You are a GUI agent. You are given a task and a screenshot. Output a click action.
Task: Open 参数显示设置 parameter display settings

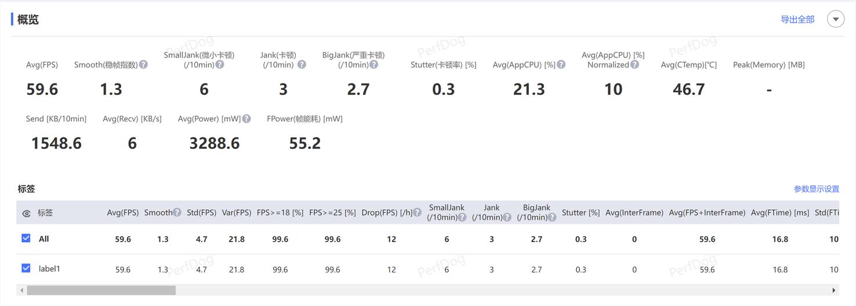(817, 189)
